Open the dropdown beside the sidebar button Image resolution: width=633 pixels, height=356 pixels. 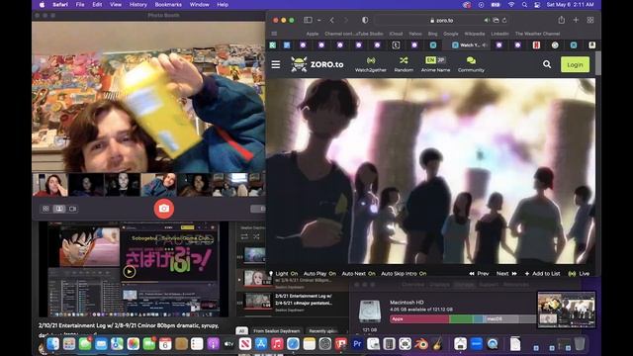coord(318,20)
